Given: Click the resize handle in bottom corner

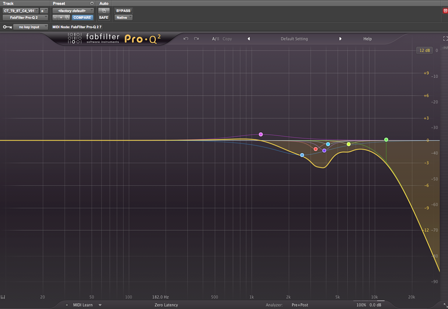Looking at the screenshot, I should [445, 305].
